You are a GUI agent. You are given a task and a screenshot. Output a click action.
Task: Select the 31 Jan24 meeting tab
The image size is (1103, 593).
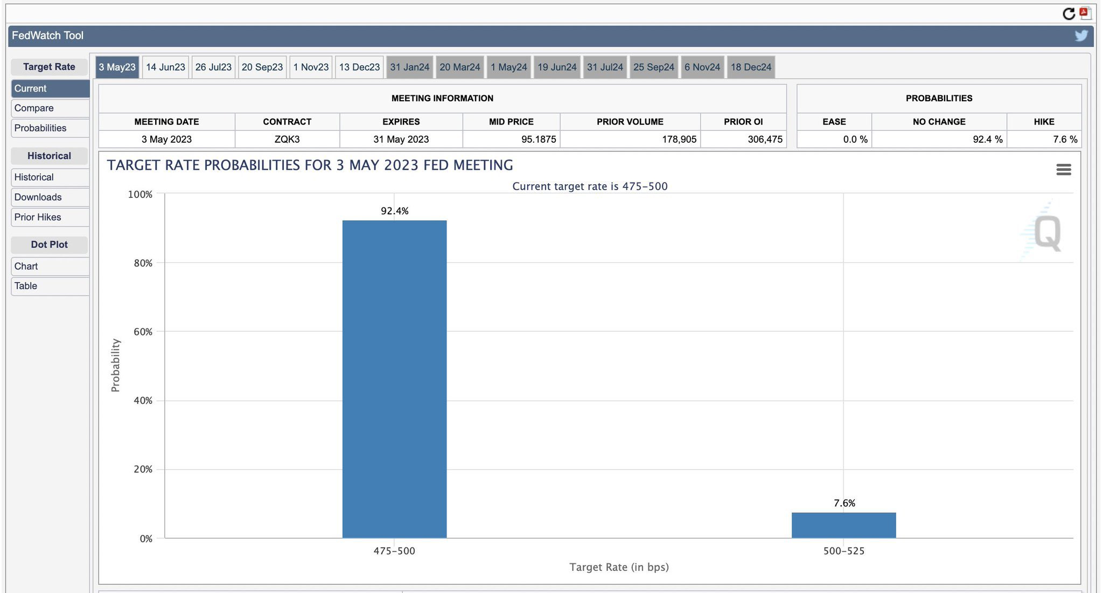409,67
